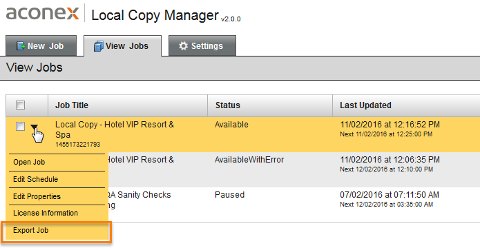Click the 'Available' status cell
Image resolution: width=480 pixels, height=250 pixels.
231,125
